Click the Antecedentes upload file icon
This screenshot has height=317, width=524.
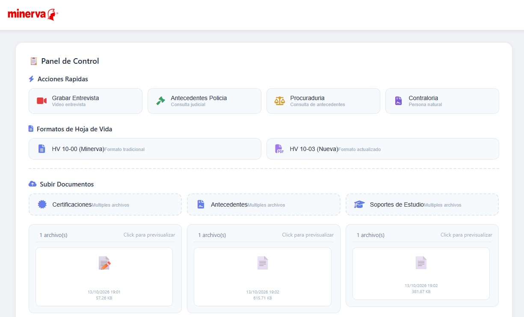(x=201, y=204)
